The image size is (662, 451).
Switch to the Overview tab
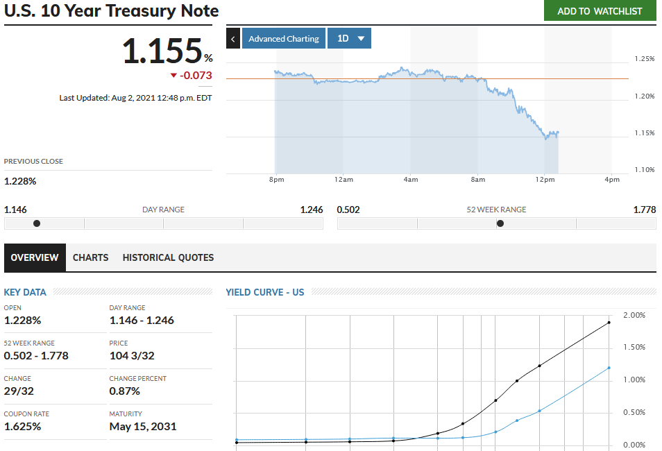click(35, 257)
